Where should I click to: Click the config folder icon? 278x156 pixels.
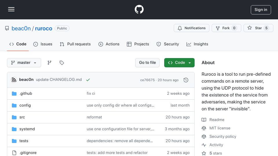pos(14,105)
